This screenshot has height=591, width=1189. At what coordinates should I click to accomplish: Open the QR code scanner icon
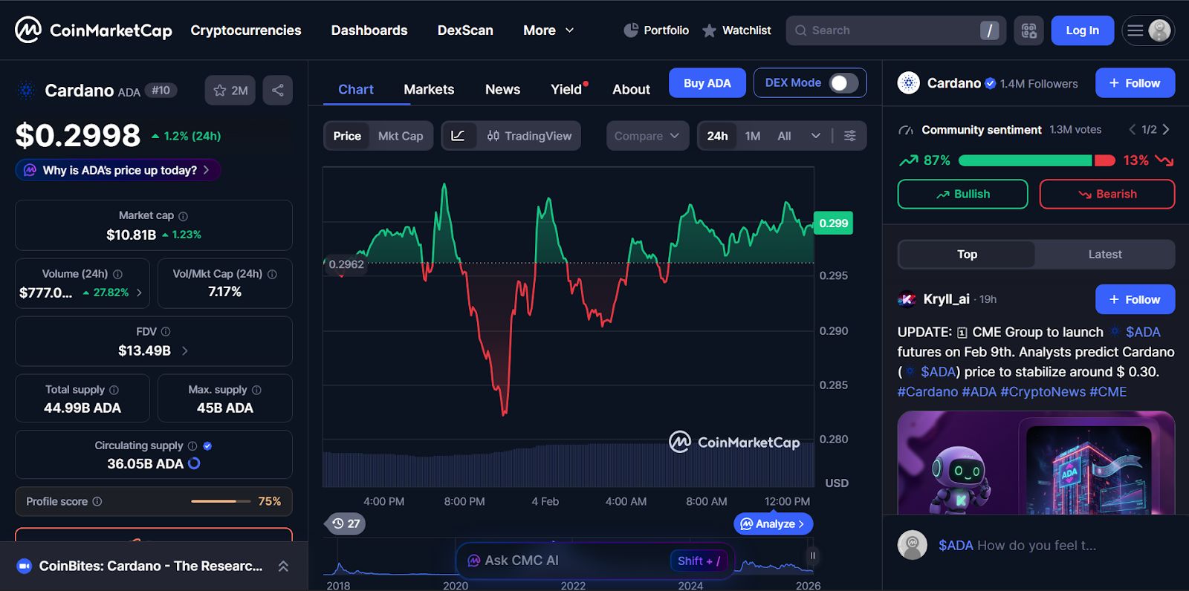pos(1028,30)
